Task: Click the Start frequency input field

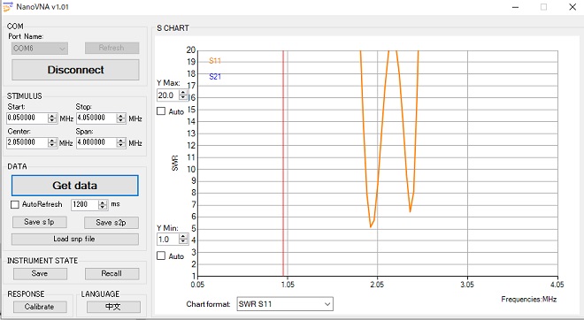Action: [x=27, y=118]
